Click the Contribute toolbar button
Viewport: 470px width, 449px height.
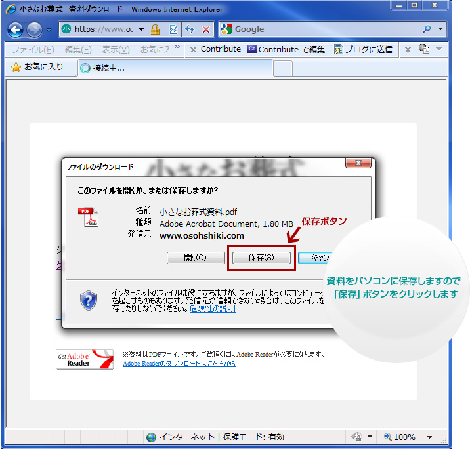click(x=221, y=49)
